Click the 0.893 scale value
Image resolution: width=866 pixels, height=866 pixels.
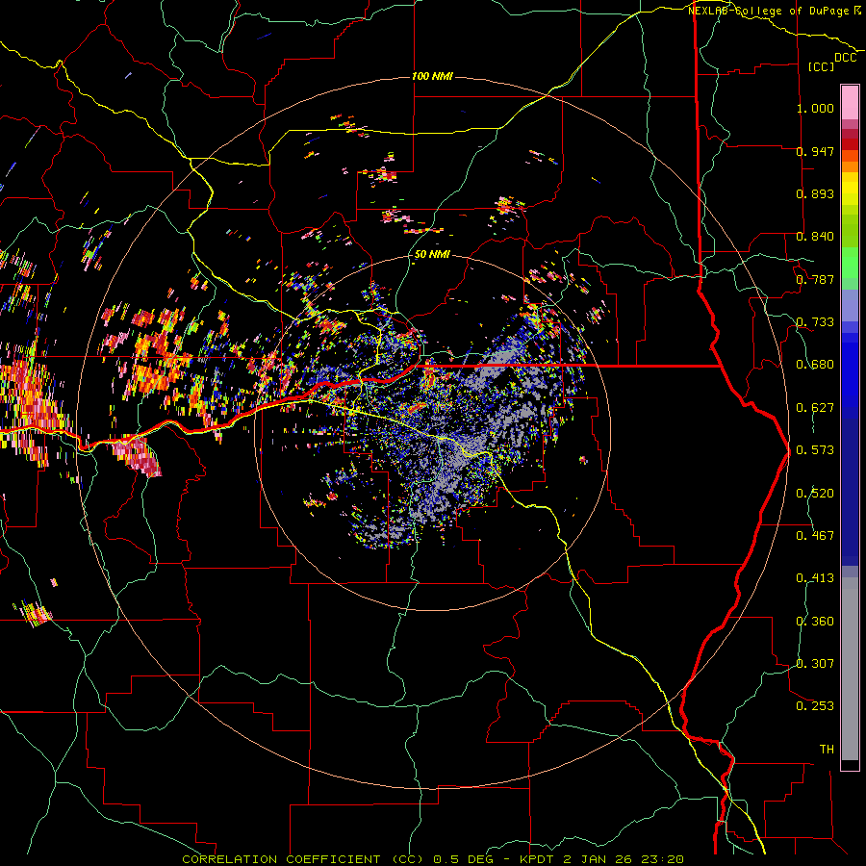tap(815, 193)
